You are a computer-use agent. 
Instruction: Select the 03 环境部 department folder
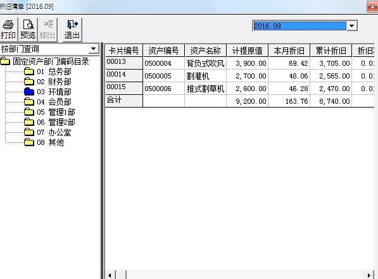point(47,92)
